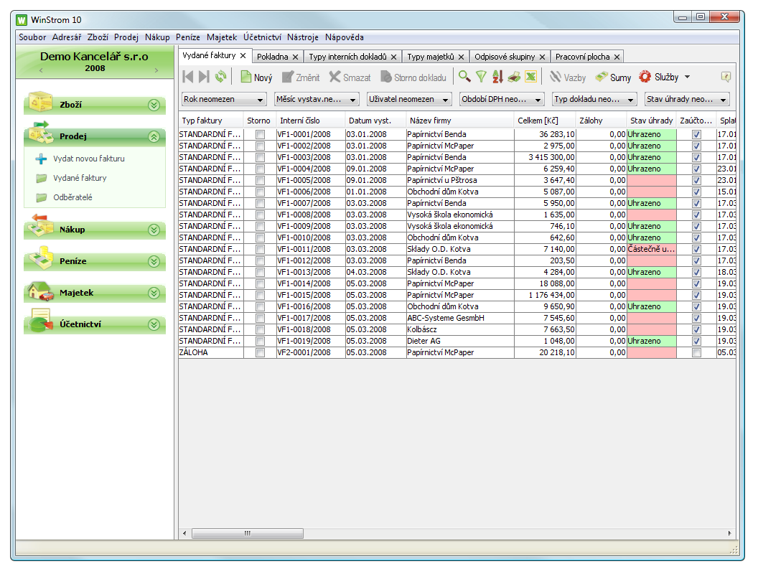Screen dimensions: 758x574
Task: Expand the Majetek sidebar section
Action: pyautogui.click(x=154, y=293)
